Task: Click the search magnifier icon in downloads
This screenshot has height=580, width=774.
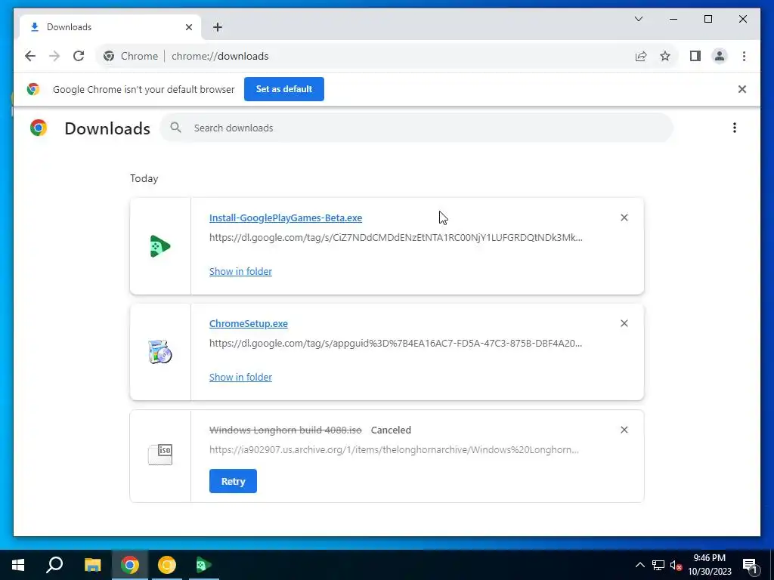Action: [175, 128]
